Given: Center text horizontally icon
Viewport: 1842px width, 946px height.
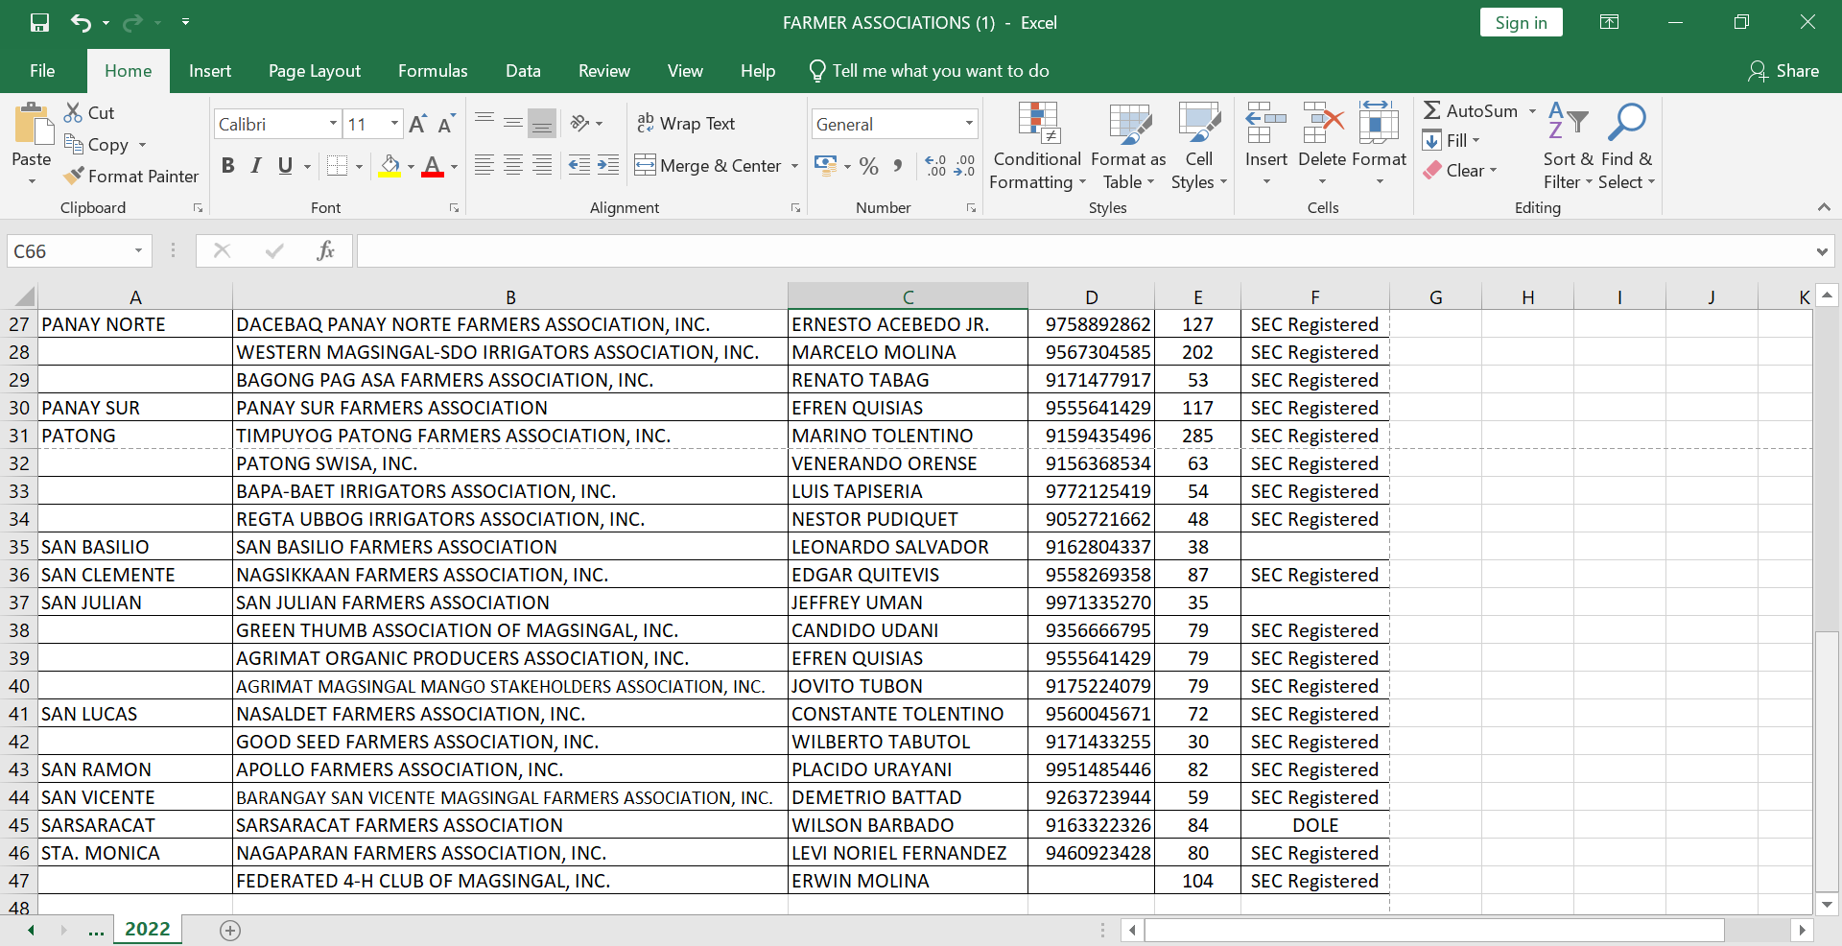Looking at the screenshot, I should pos(513,165).
